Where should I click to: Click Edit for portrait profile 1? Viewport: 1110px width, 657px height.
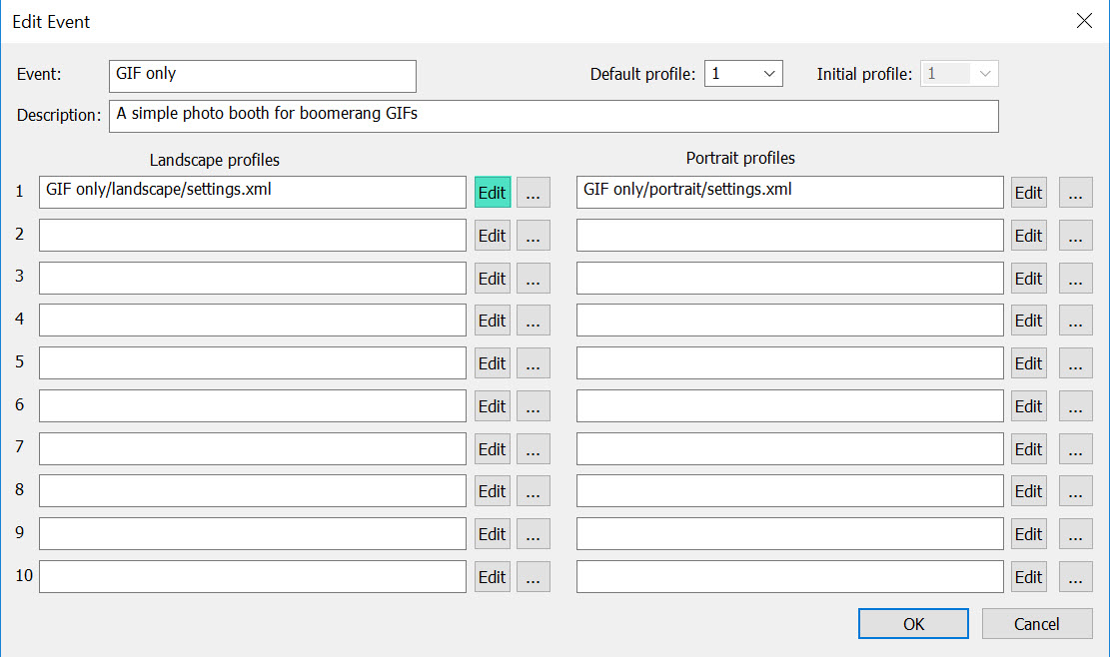pyautogui.click(x=1028, y=193)
